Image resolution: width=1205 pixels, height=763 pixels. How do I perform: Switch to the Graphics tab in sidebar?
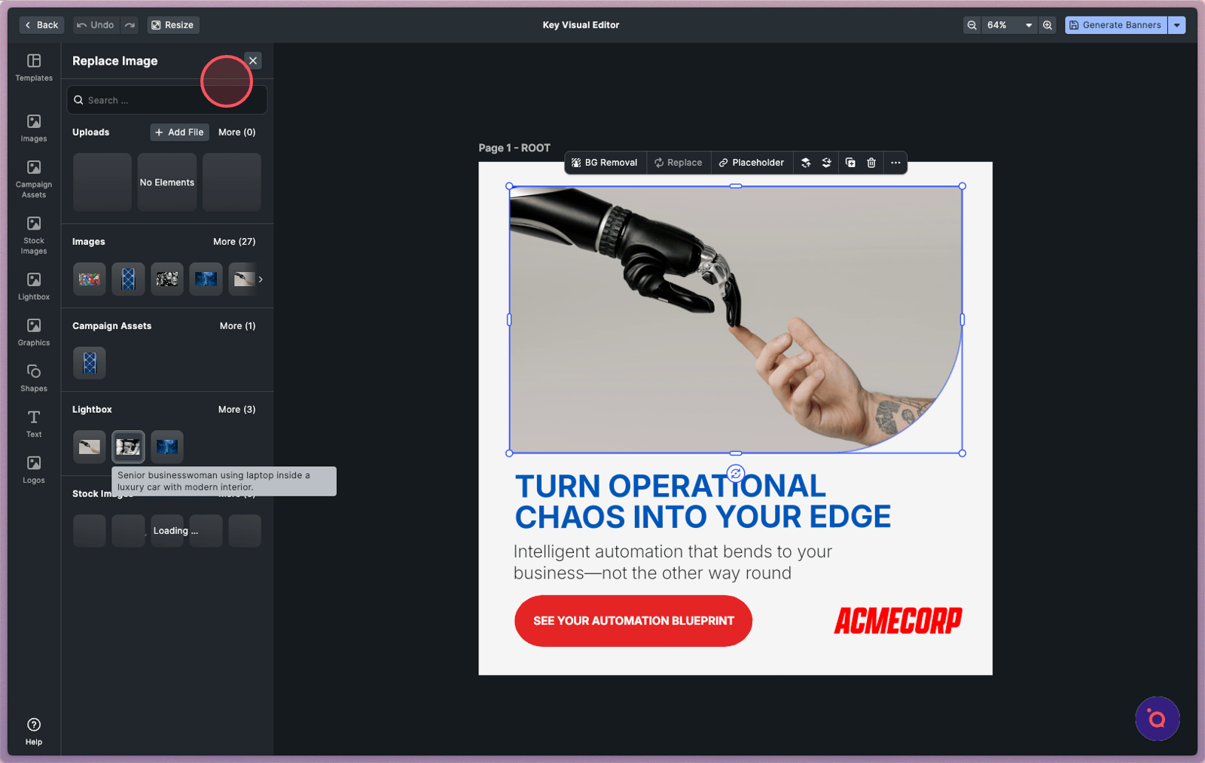[x=34, y=332]
